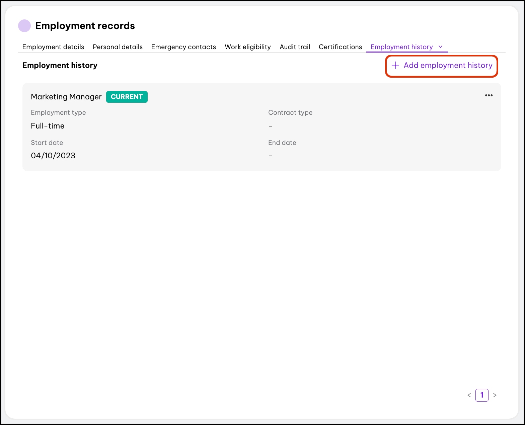Expand the chevron on Employment history tab
Viewport: 525px width, 425px height.
441,47
